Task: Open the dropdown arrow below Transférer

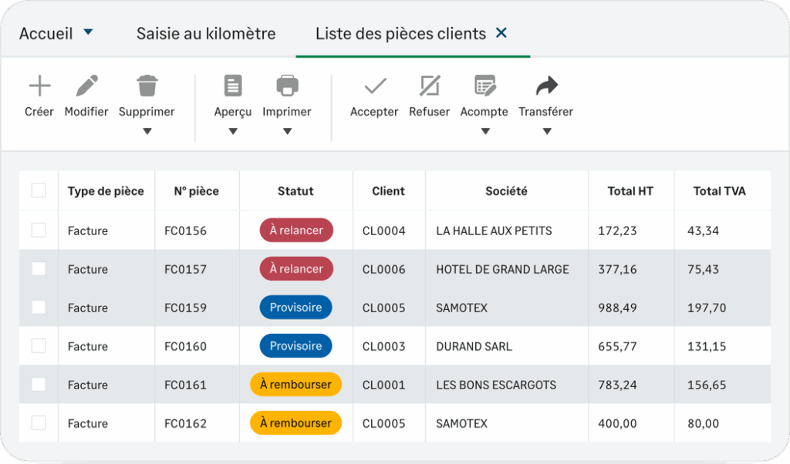Action: click(546, 131)
